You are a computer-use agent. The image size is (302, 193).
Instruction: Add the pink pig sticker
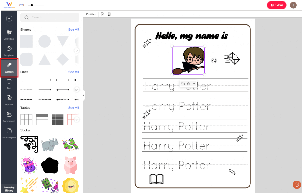(x=70, y=165)
